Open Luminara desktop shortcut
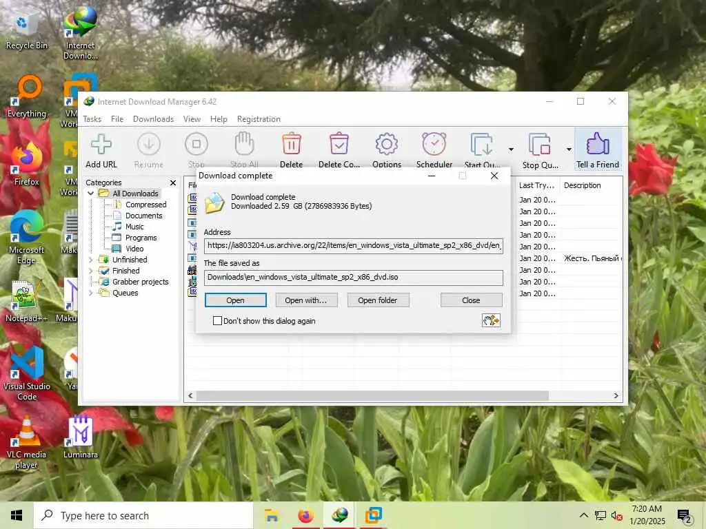706x529 pixels. [81, 437]
